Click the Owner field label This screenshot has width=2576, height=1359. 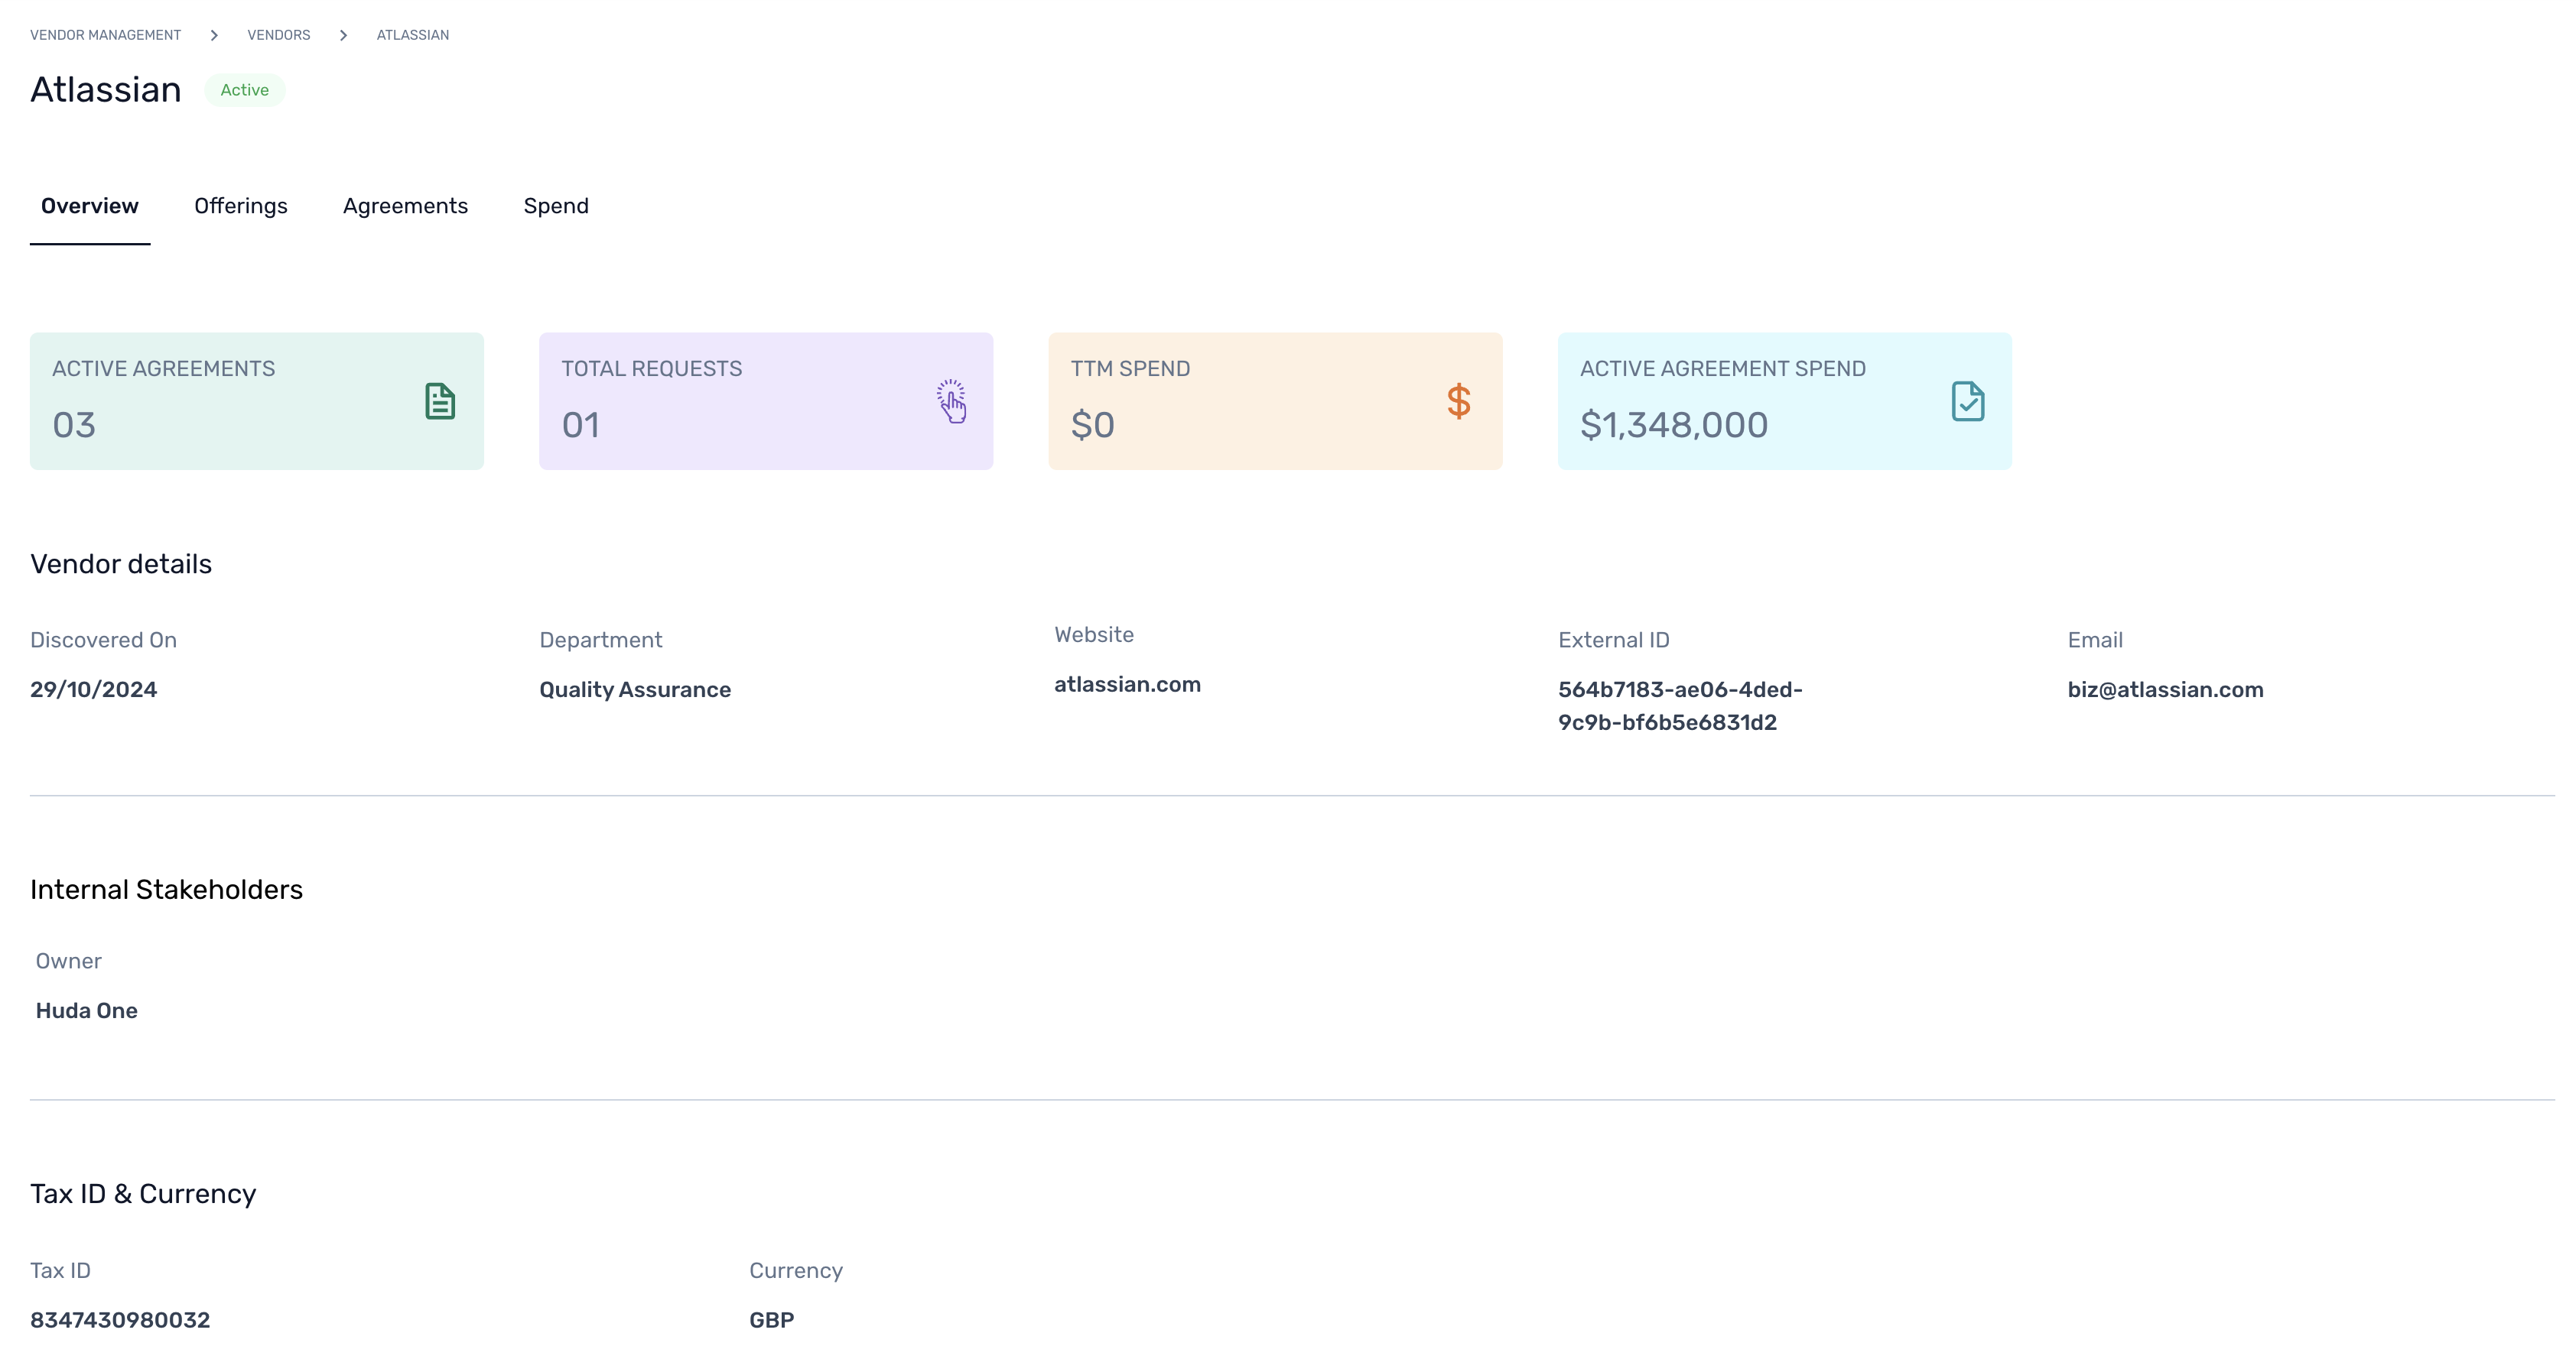point(69,960)
